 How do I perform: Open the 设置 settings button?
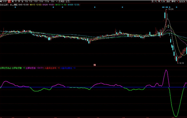(68, 1)
